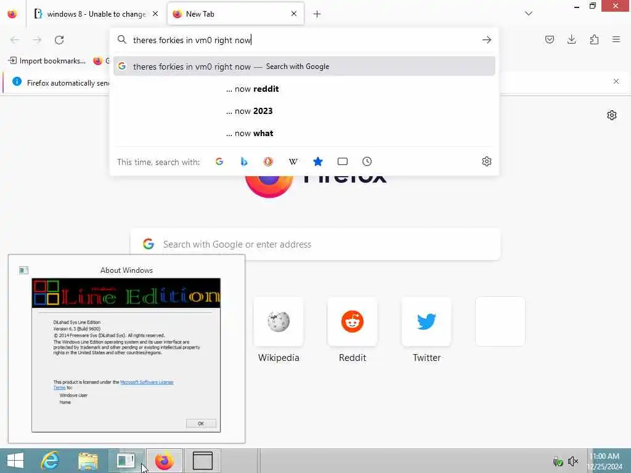Open the Reddit shortcut tile

[x=352, y=321]
